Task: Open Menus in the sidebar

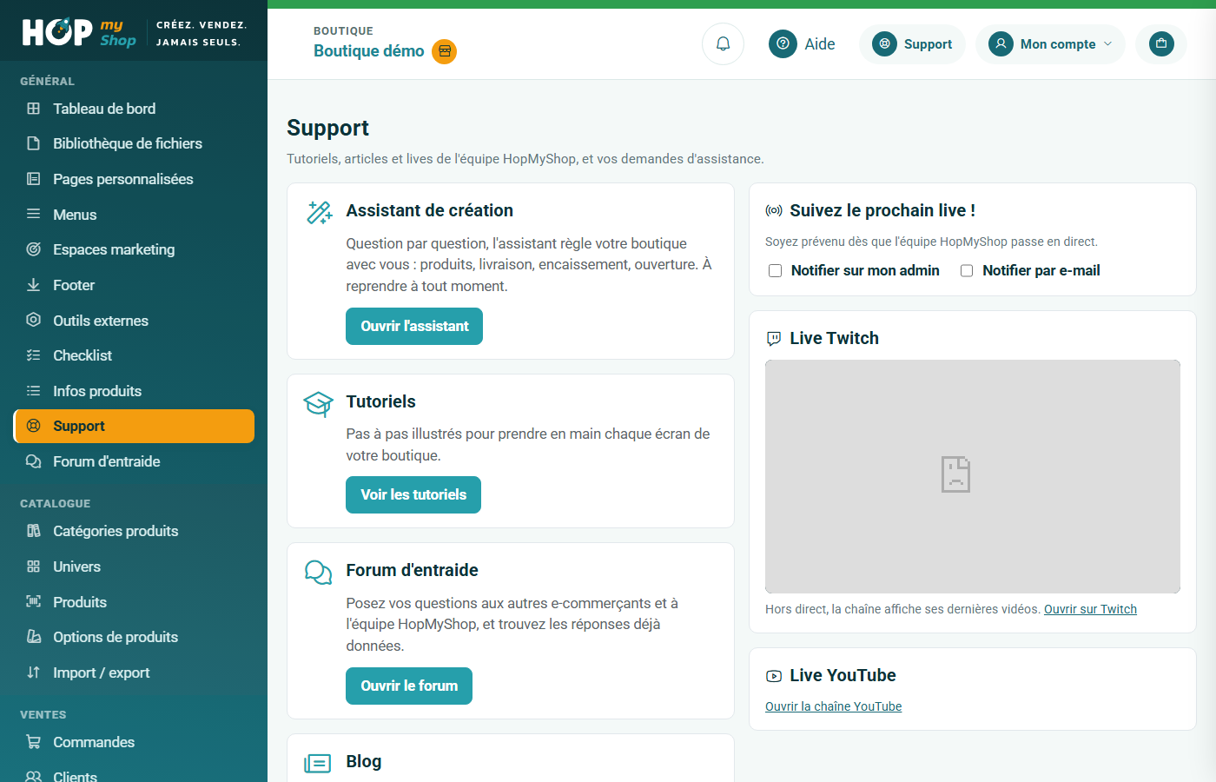Action: pyautogui.click(x=134, y=215)
